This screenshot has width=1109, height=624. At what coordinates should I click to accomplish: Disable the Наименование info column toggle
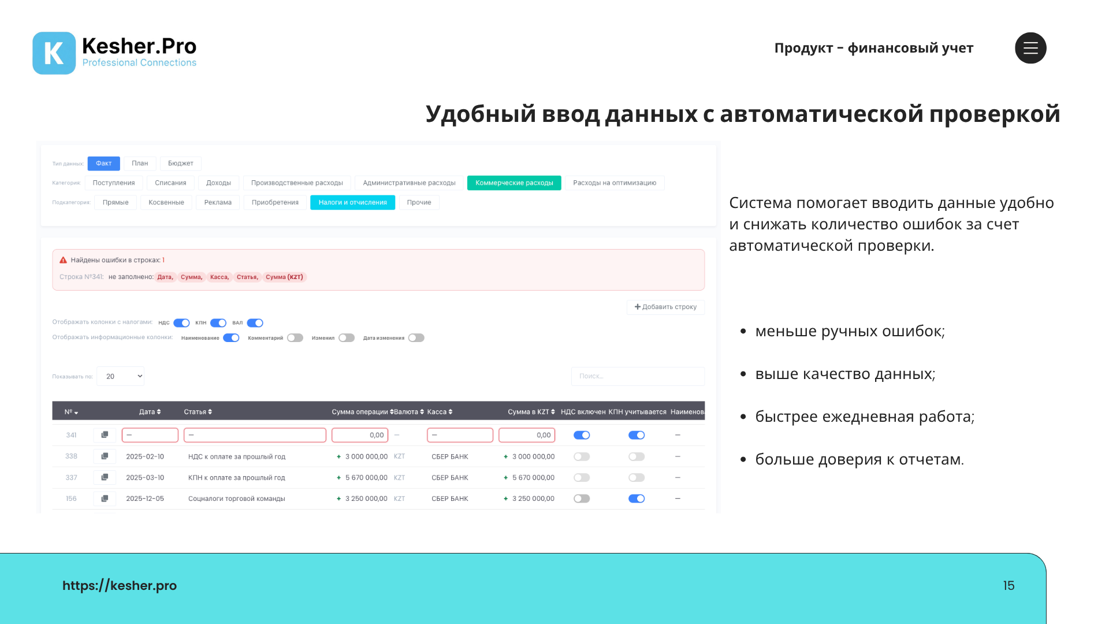click(231, 338)
